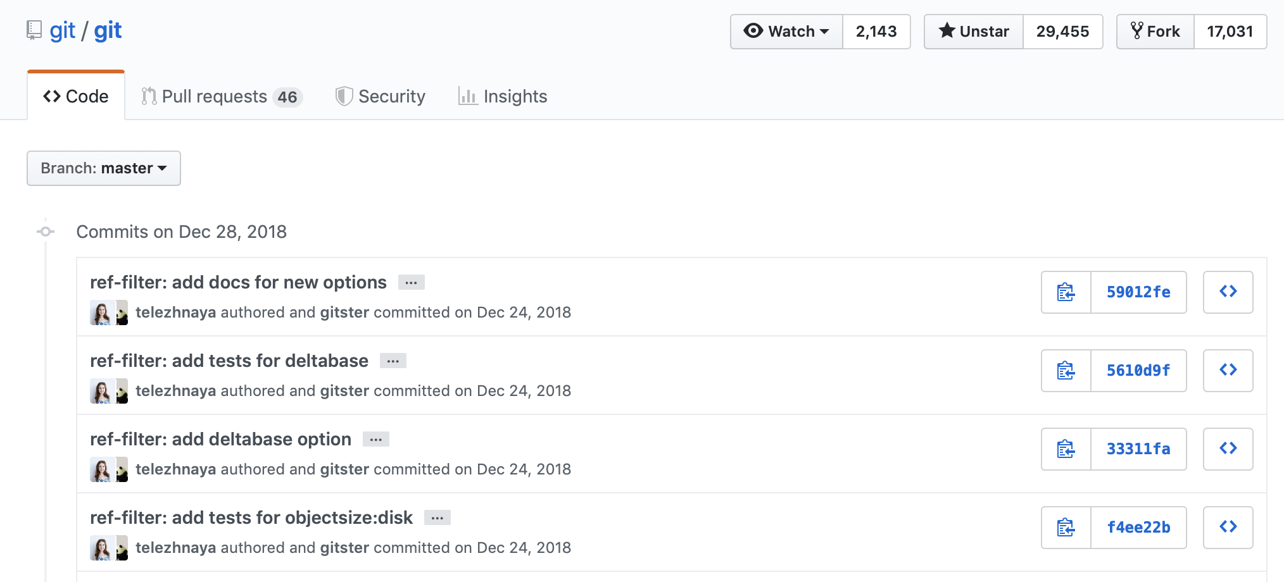This screenshot has height=582, width=1284.
Task: Open commit hash f4ee22b
Action: point(1138,528)
